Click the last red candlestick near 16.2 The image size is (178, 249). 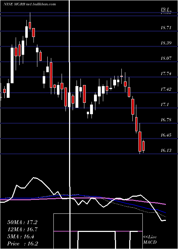point(143,146)
